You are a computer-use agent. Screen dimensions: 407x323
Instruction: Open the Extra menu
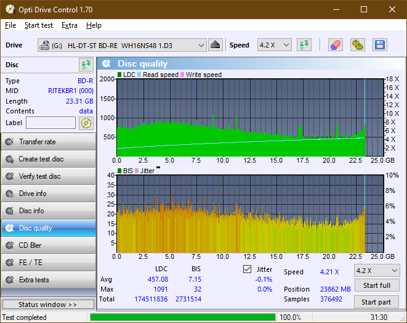70,25
